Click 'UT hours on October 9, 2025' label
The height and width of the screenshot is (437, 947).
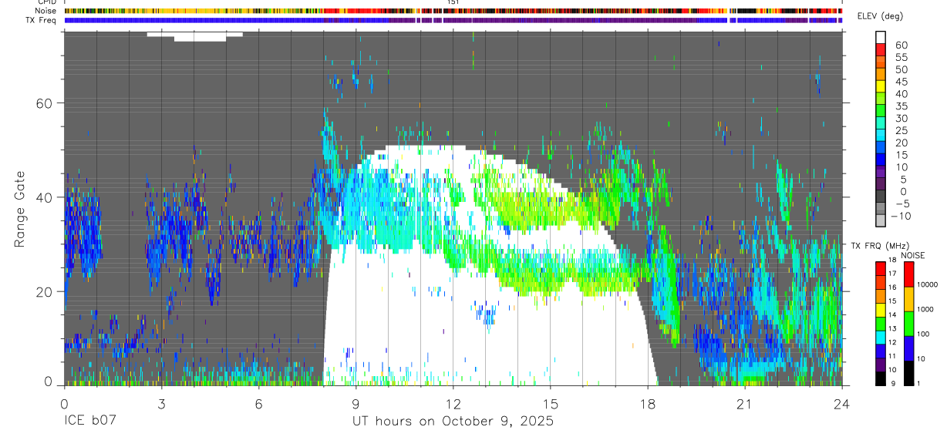click(453, 422)
